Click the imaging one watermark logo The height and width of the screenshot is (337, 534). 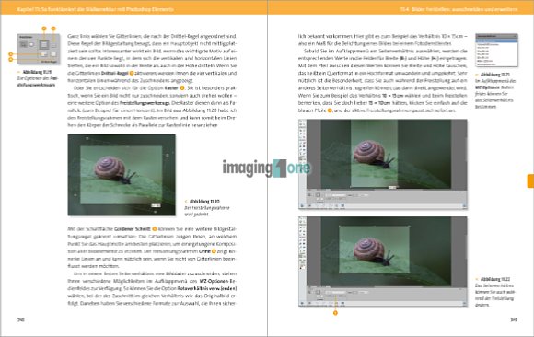coord(266,168)
